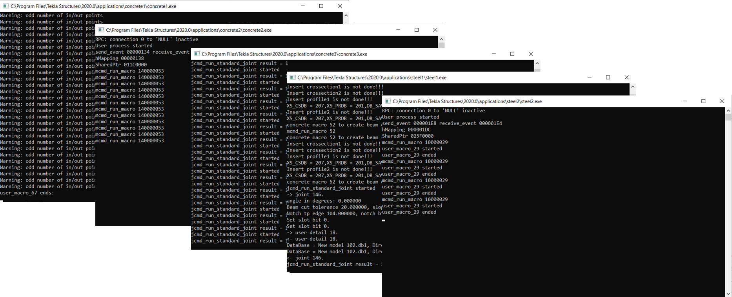Click scroll-up arrow in steel1.exe window
This screenshot has height=297, width=732.
pos(633,87)
